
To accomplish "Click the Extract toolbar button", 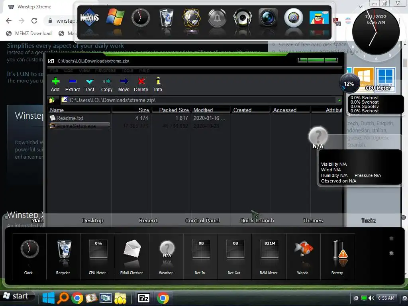I will (x=73, y=85).
